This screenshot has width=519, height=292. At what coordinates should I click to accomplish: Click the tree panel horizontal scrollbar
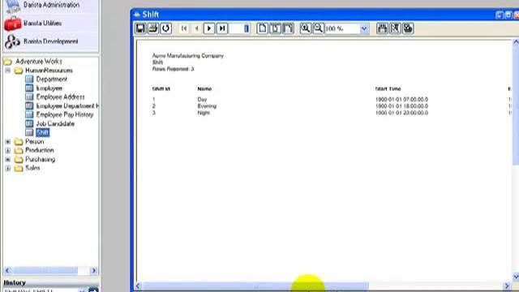coord(45,270)
